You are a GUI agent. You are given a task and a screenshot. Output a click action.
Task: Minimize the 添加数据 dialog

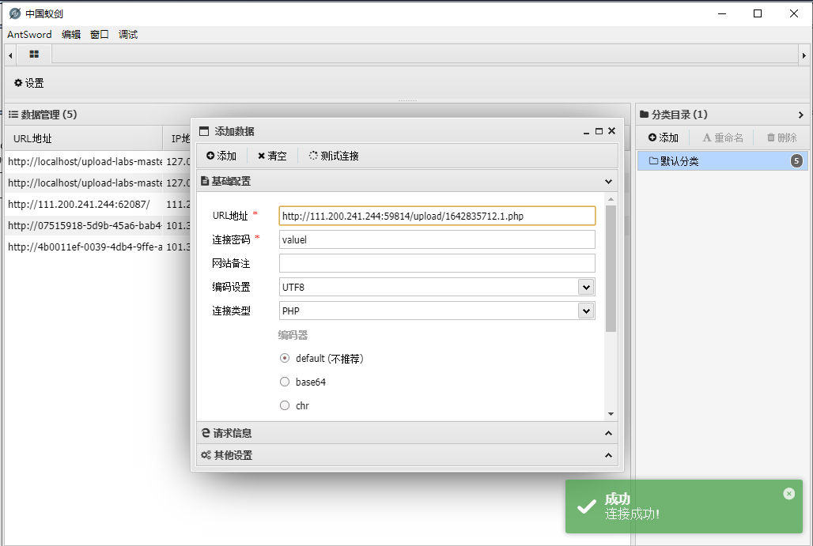(586, 132)
